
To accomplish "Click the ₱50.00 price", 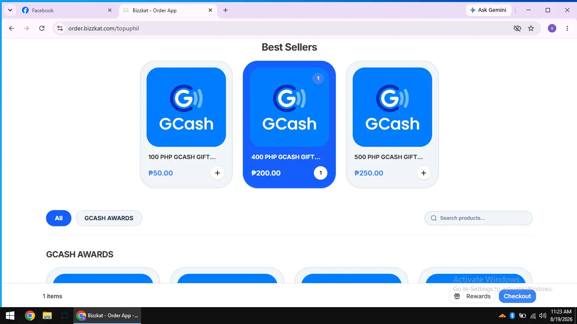I will [x=161, y=173].
